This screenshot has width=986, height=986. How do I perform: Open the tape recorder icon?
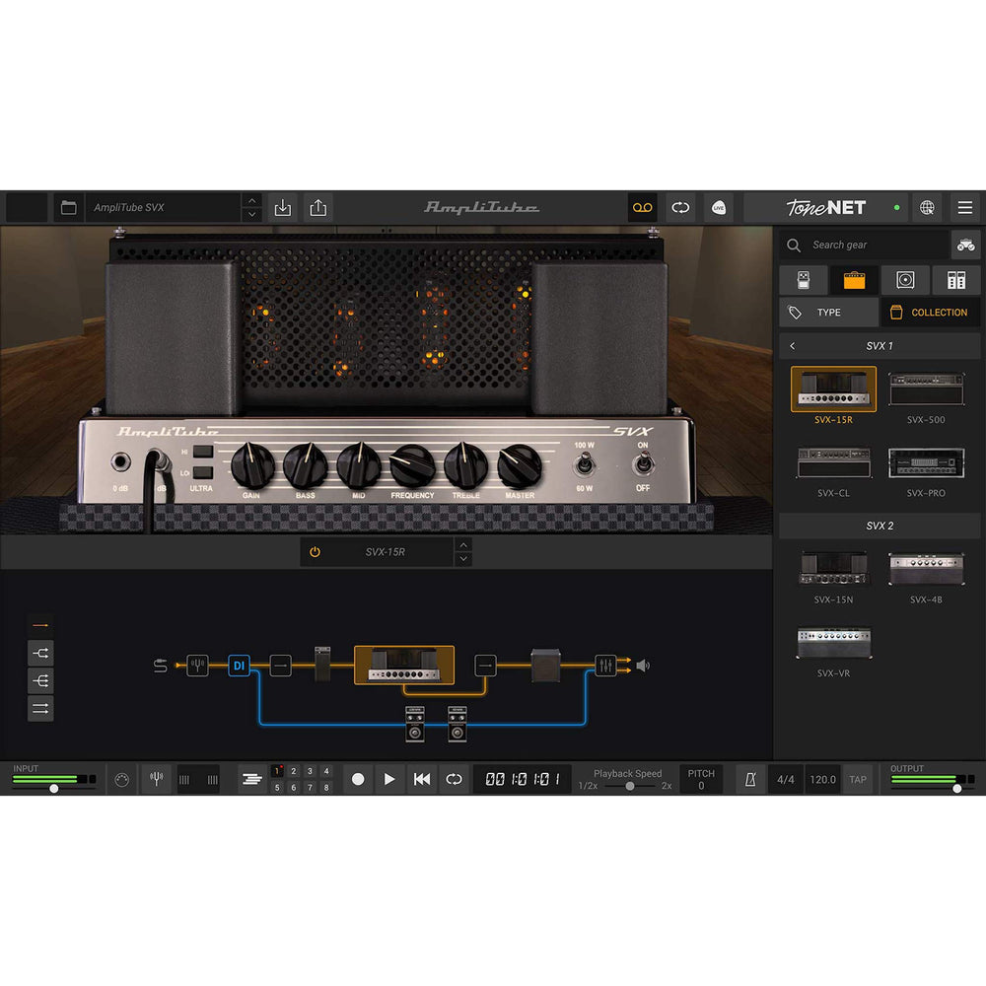tap(642, 208)
